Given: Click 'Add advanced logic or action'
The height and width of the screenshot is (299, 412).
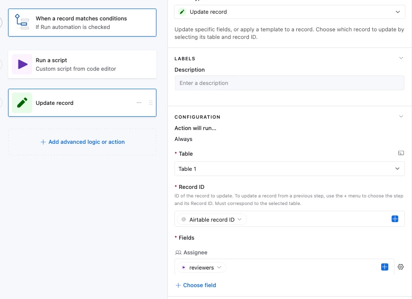Looking at the screenshot, I should pos(82,142).
